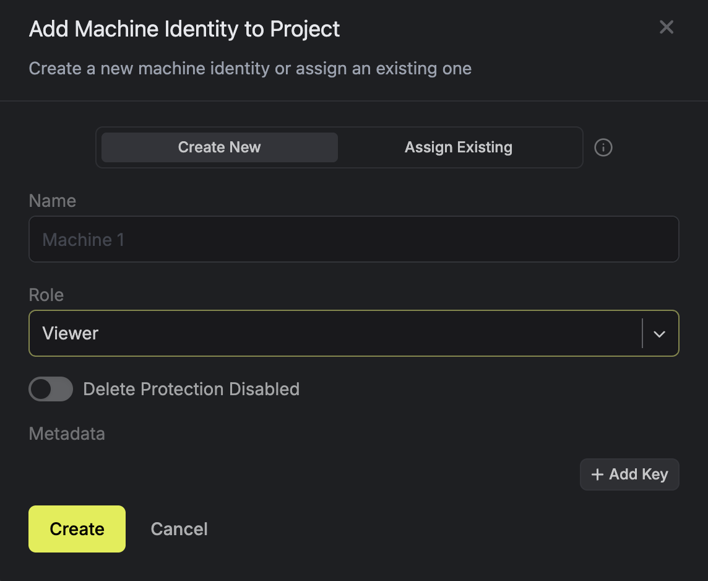Click the toggle track next to Delete Protection
Viewport: 708px width, 581px height.
click(x=50, y=389)
